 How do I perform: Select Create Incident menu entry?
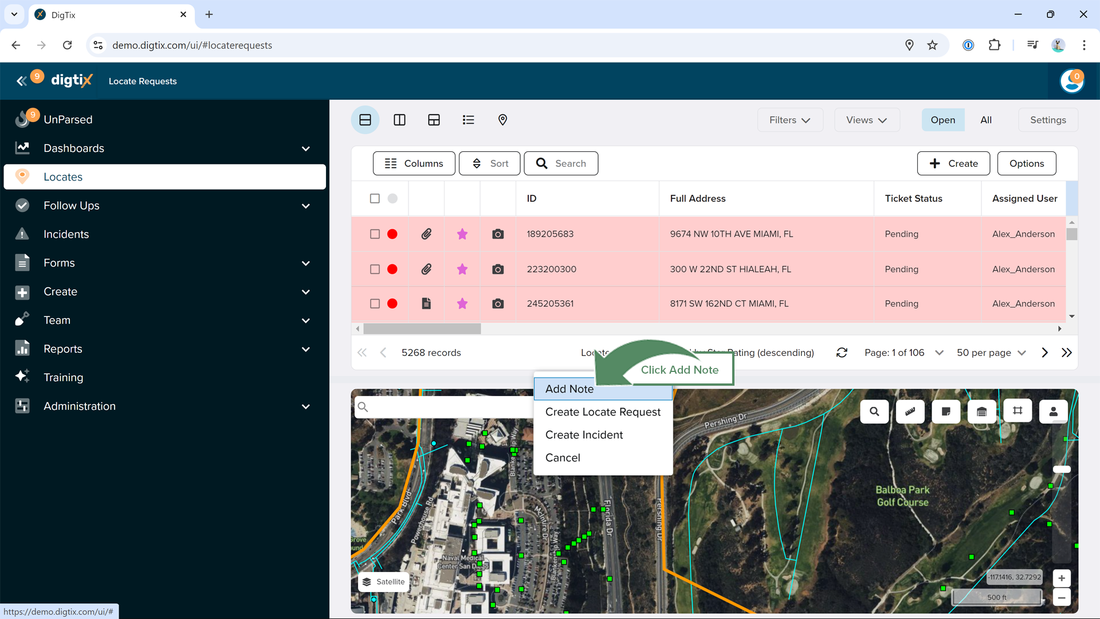(584, 434)
